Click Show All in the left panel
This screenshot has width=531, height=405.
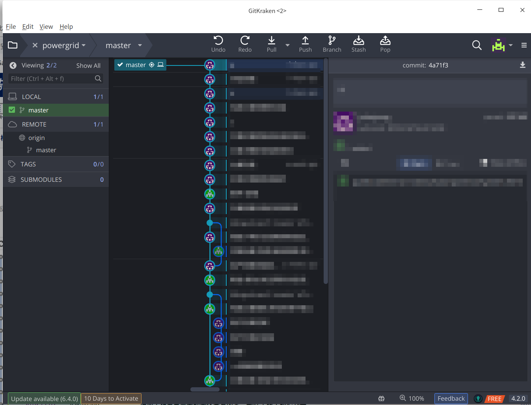coord(88,65)
